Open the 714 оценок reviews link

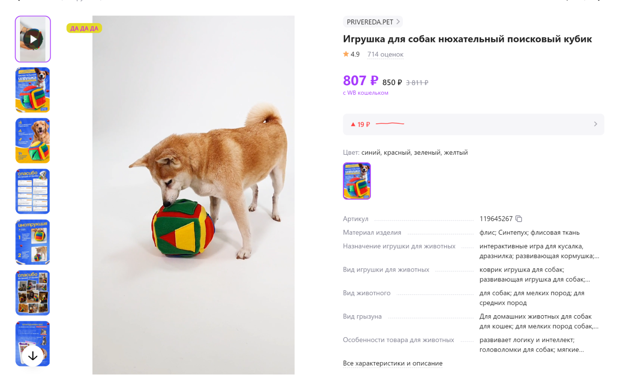[x=385, y=54]
